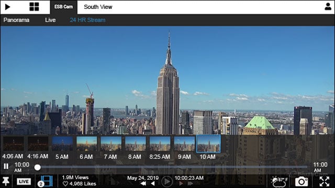Switch to the Live view
The image size is (335, 188).
[50, 20]
